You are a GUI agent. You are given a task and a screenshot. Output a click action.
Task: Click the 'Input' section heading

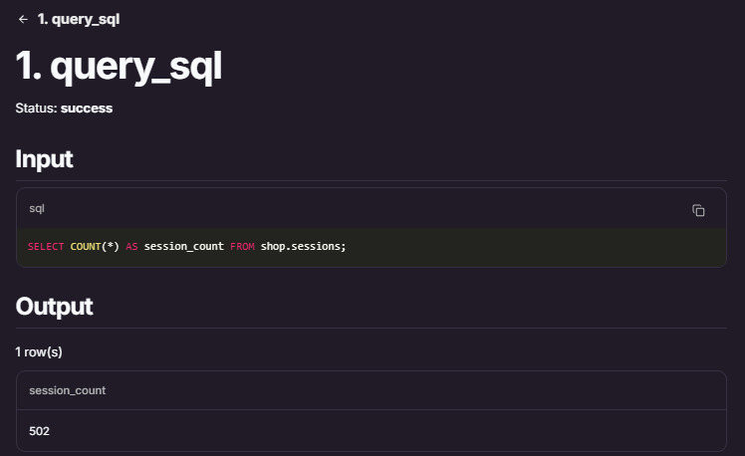pyautogui.click(x=44, y=158)
